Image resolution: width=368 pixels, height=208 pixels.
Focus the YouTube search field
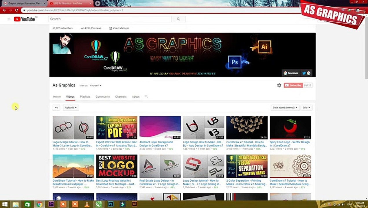(110, 19)
